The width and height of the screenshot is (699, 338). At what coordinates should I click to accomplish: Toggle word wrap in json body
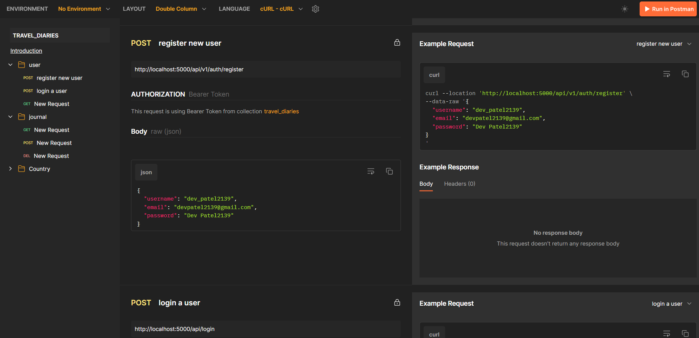tap(371, 171)
